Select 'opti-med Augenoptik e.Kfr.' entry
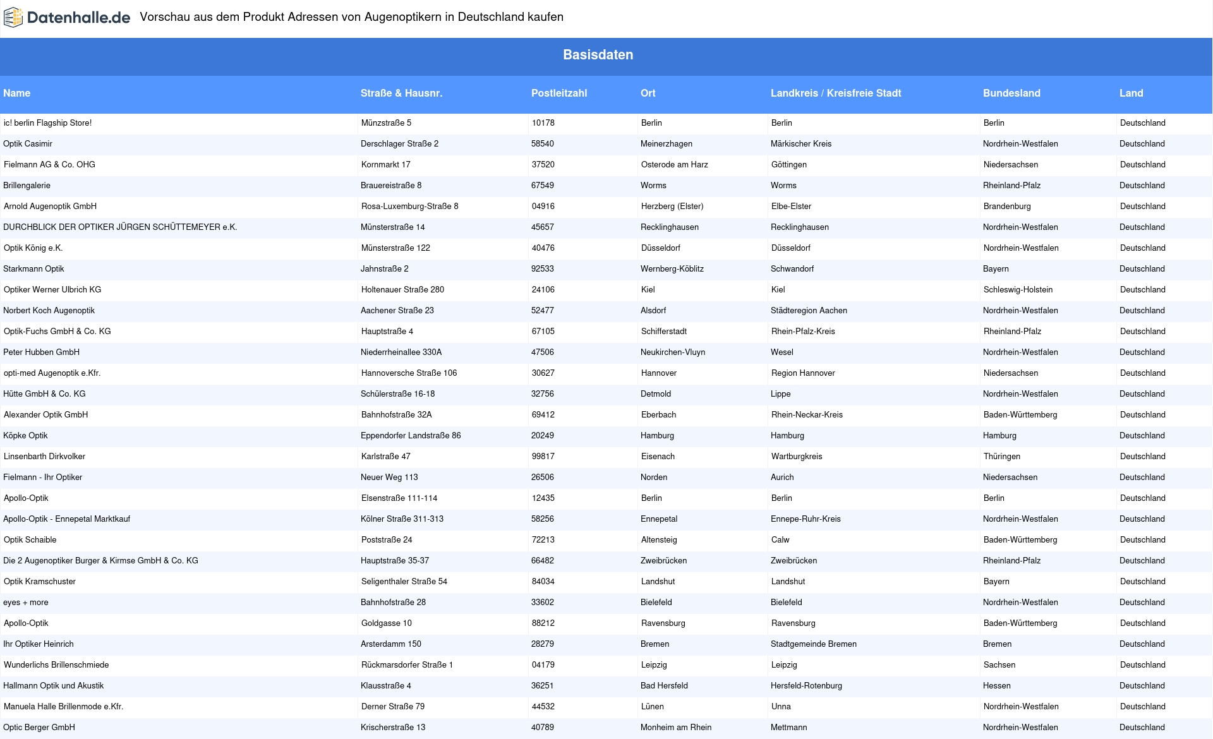The width and height of the screenshot is (1213, 739). (x=52, y=373)
